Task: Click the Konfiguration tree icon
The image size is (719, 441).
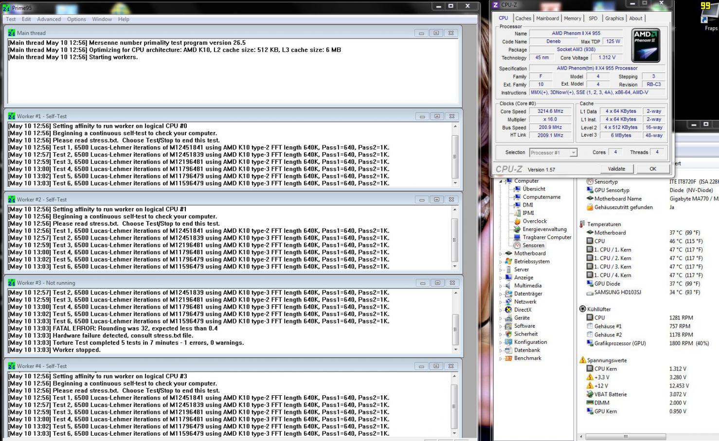Action: coord(508,342)
